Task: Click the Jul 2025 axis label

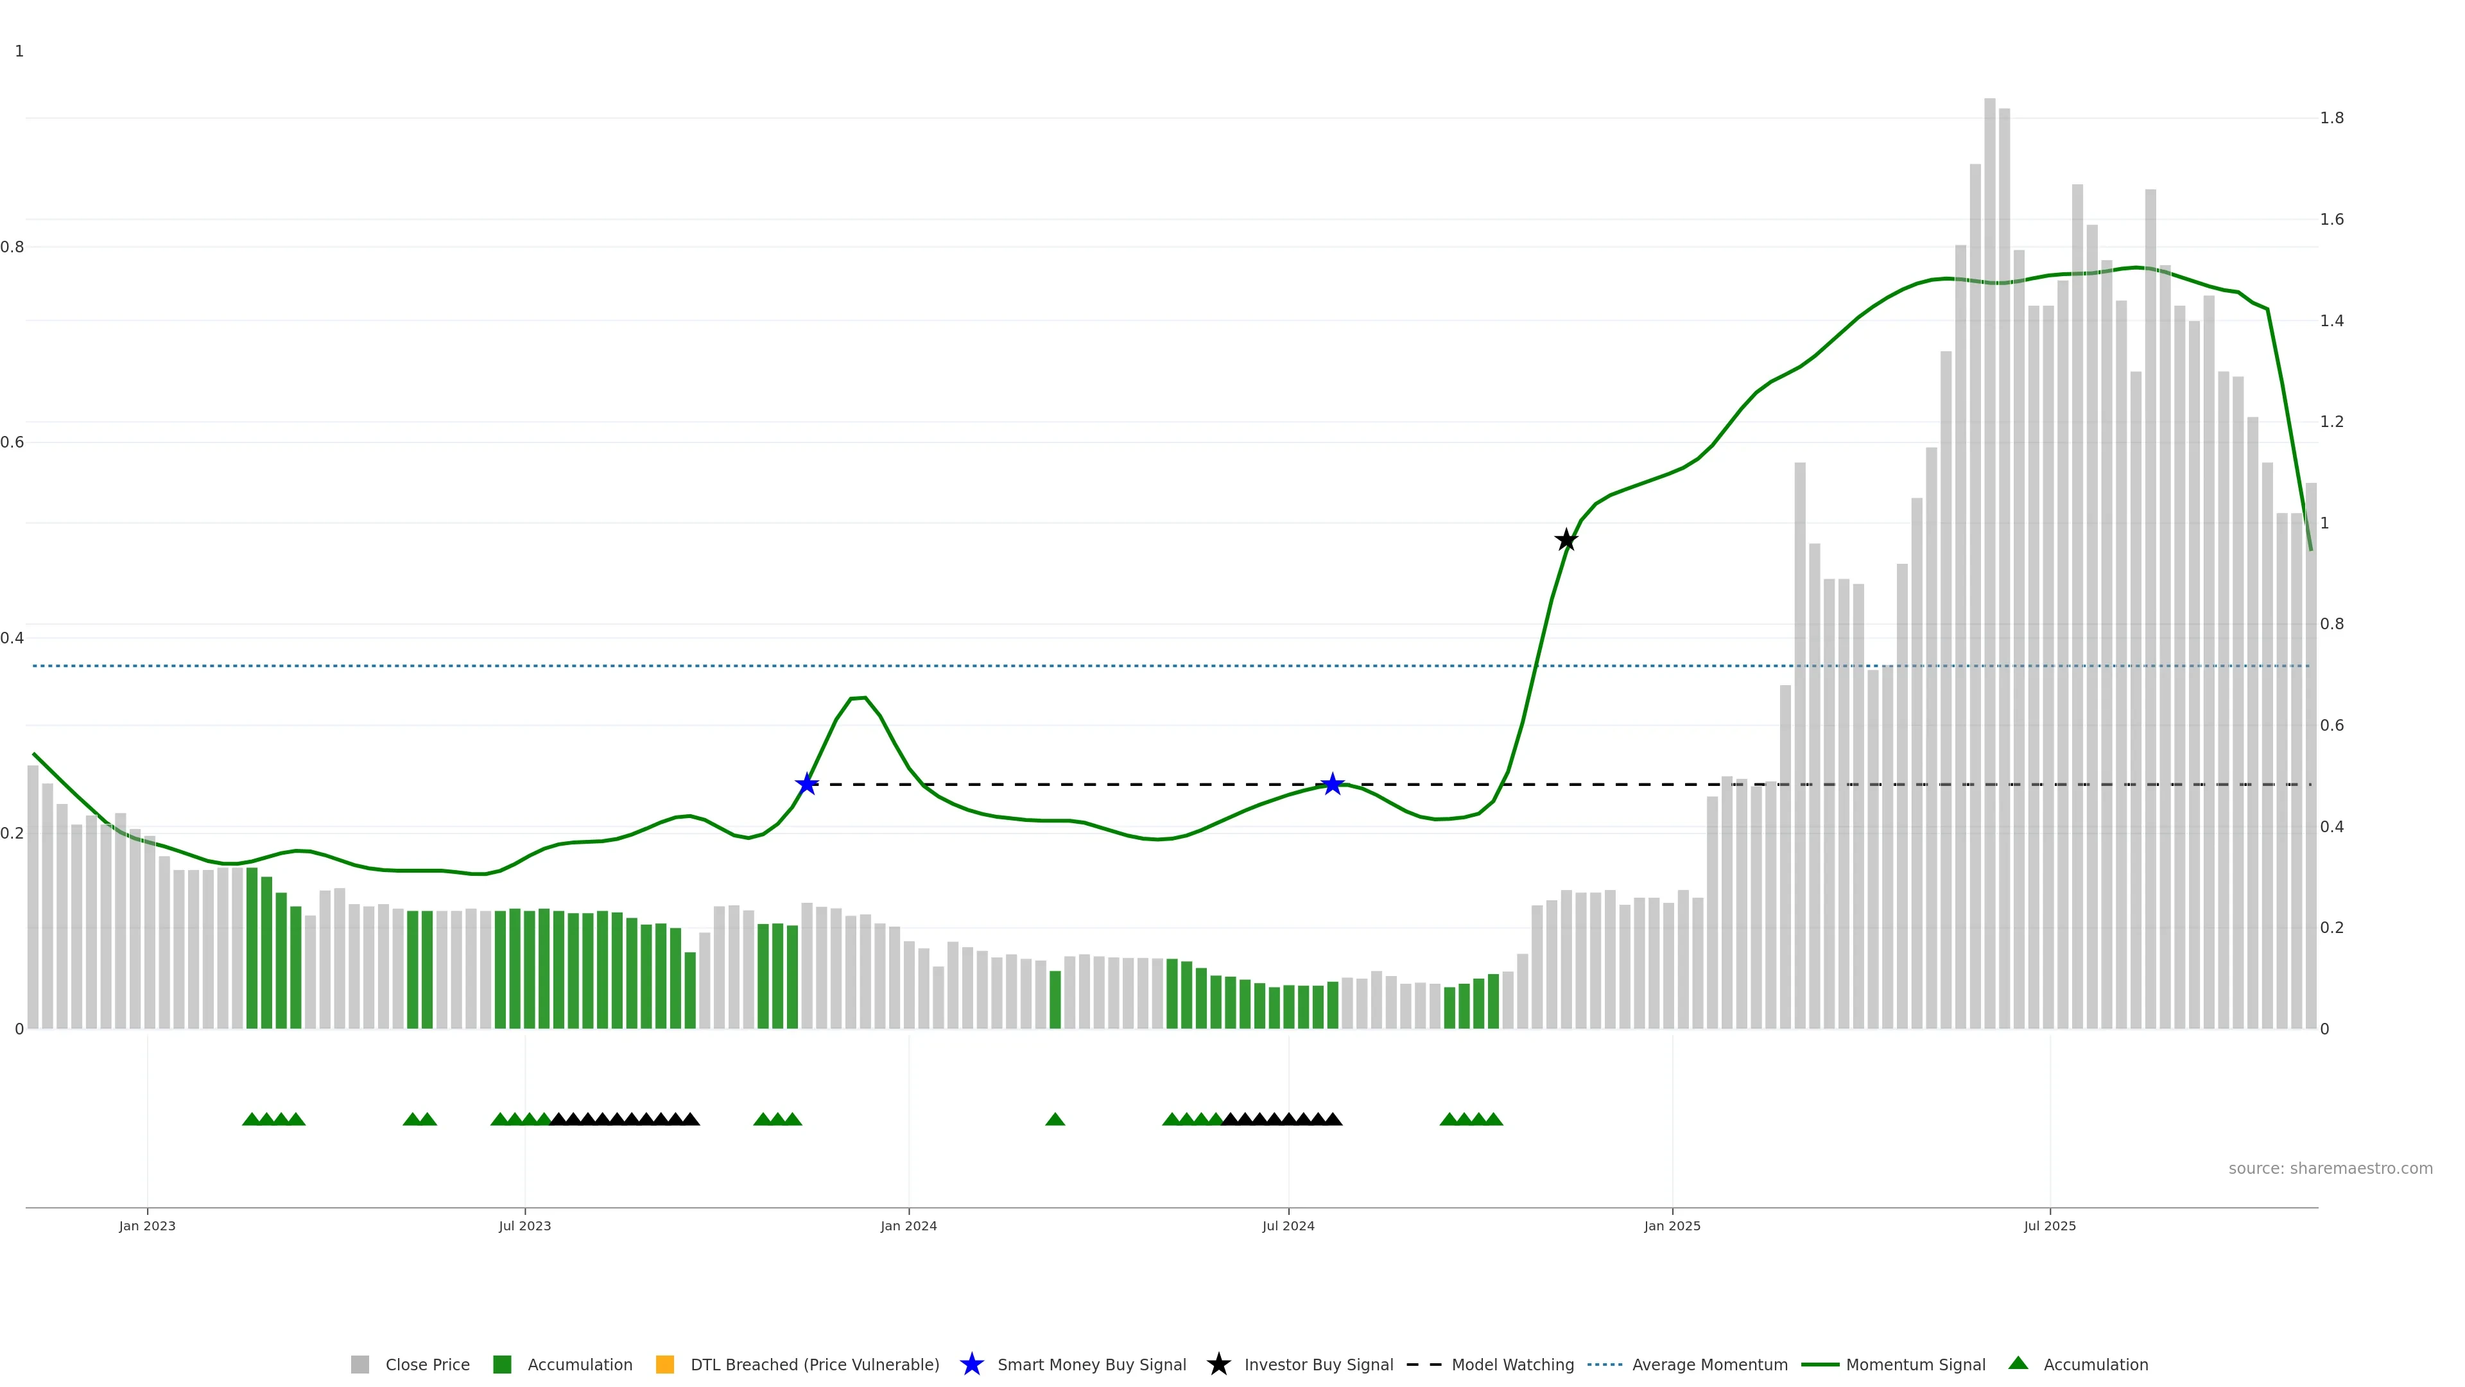Action: coord(2050,1225)
